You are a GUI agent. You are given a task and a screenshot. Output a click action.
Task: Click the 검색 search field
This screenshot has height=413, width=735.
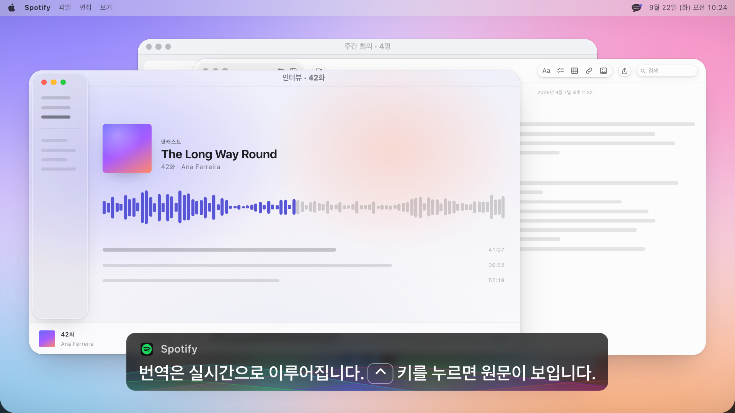(x=667, y=71)
